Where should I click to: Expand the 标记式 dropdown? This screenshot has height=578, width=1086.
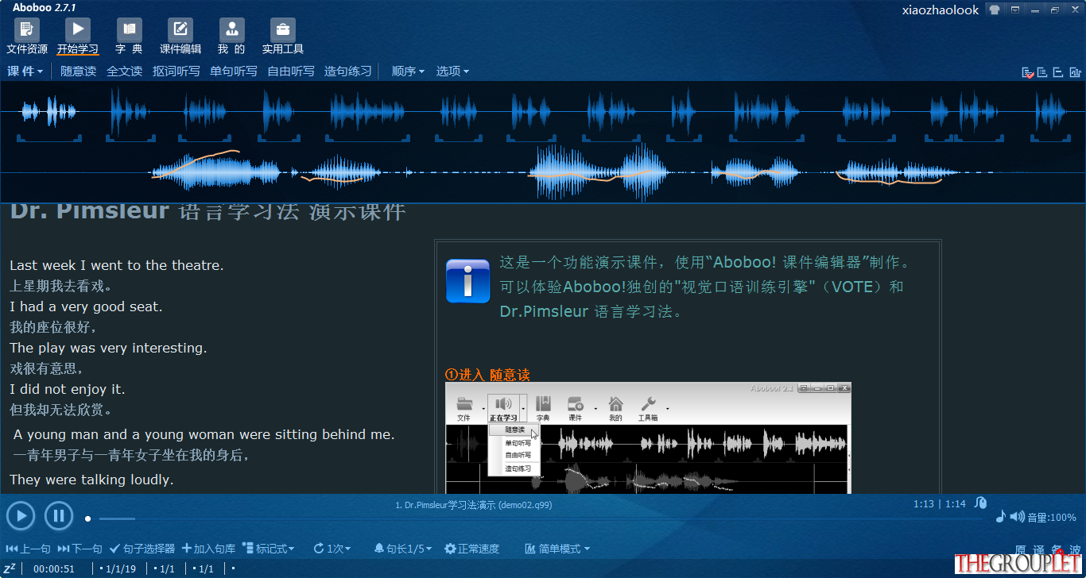269,549
